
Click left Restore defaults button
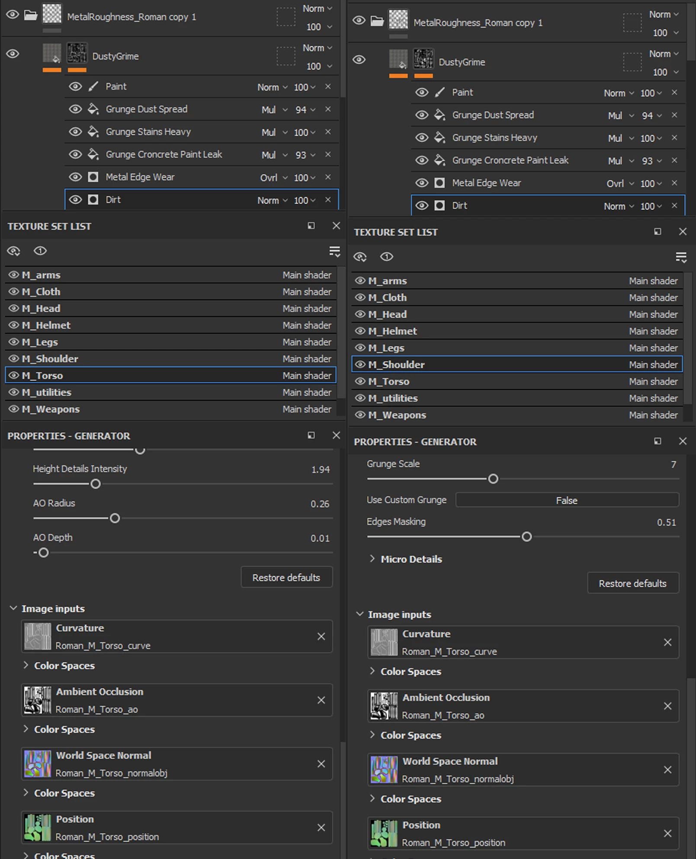point(286,577)
